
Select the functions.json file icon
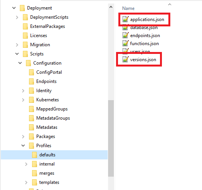125,43
